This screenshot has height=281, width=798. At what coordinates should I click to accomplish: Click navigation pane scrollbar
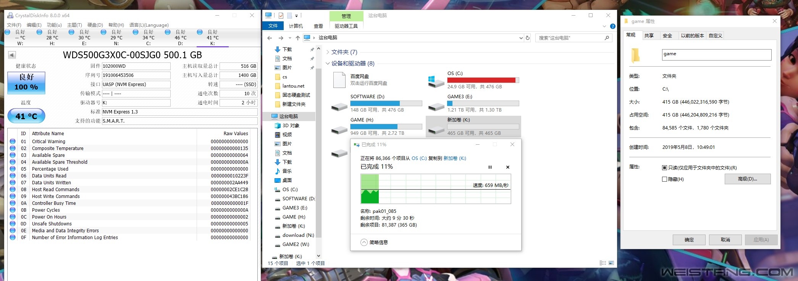pyautogui.click(x=318, y=152)
